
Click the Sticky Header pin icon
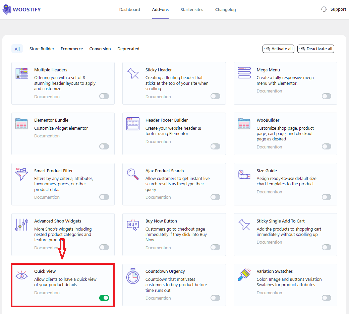pos(133,73)
